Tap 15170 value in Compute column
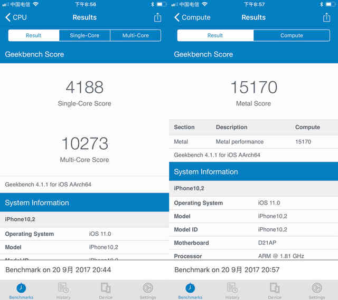This screenshot has width=338, height=300. (x=303, y=142)
